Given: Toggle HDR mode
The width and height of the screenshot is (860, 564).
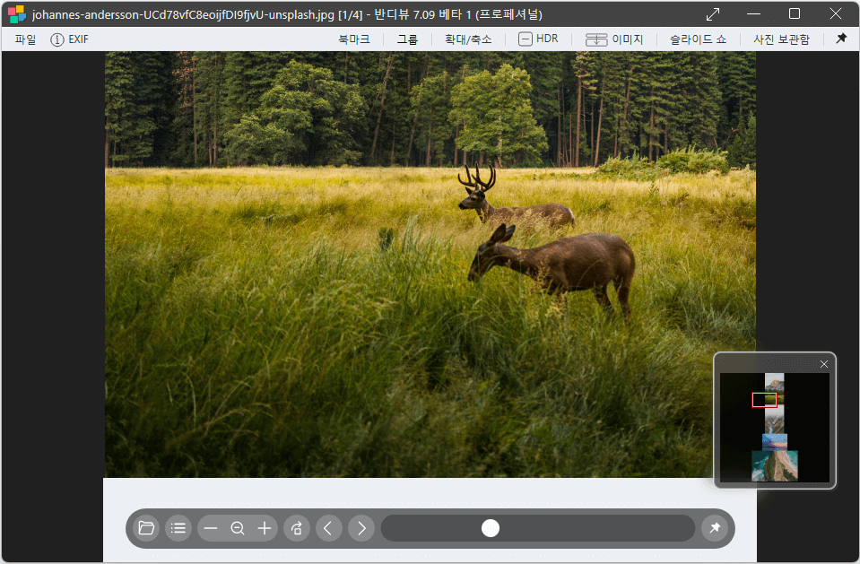Looking at the screenshot, I should point(538,39).
